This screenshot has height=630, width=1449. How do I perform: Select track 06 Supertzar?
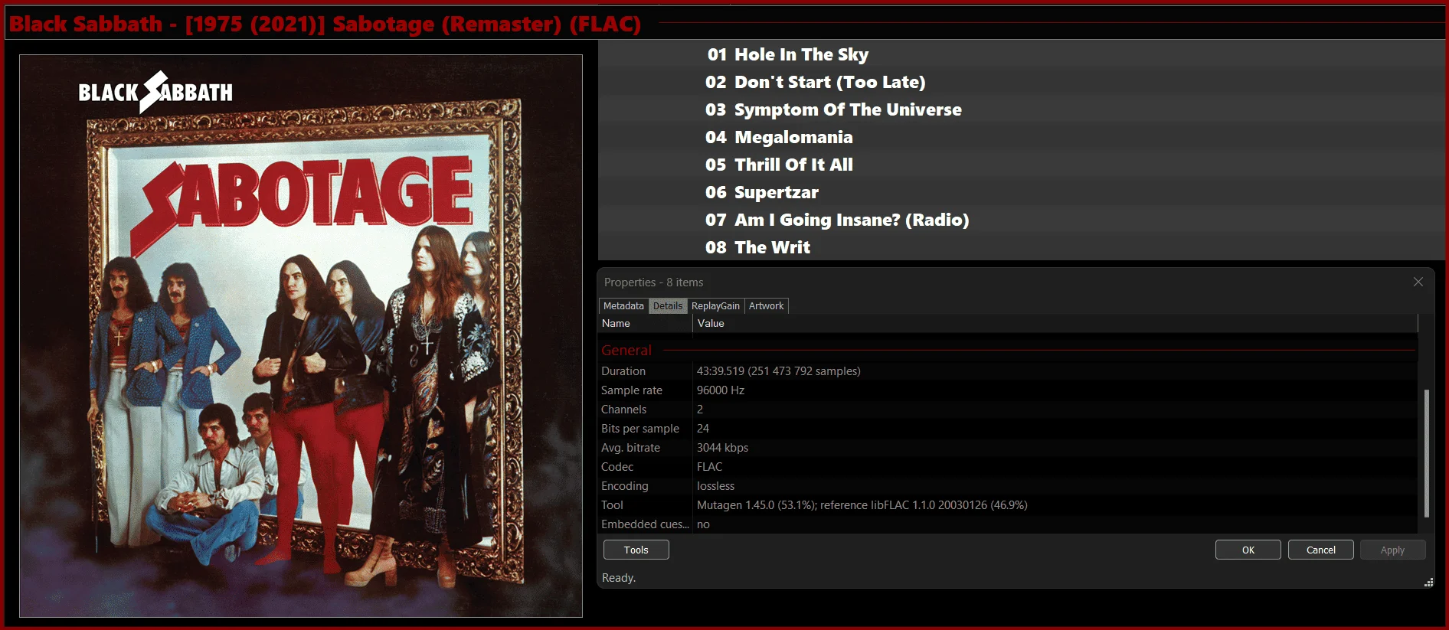coord(1022,192)
